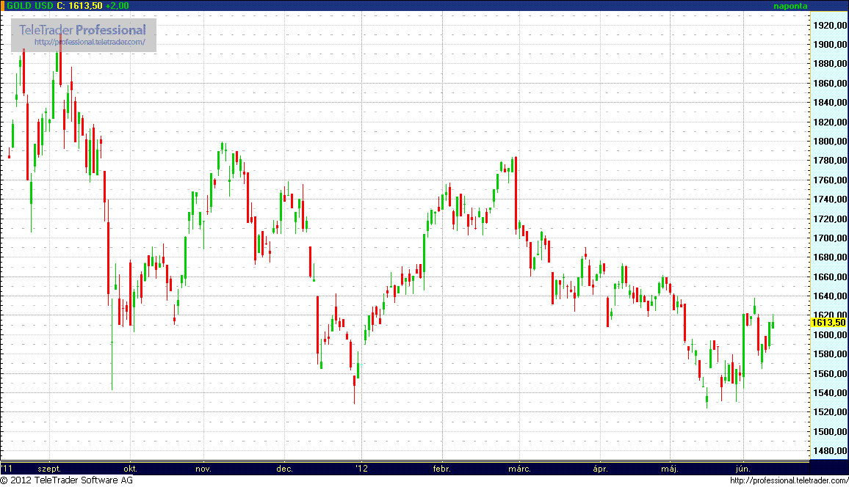The width and height of the screenshot is (849, 487).
Task: Select the naponta interval label
Action: pos(790,6)
